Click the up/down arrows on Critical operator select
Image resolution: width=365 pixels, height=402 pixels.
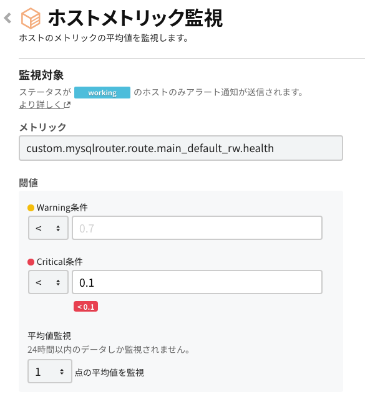click(58, 282)
